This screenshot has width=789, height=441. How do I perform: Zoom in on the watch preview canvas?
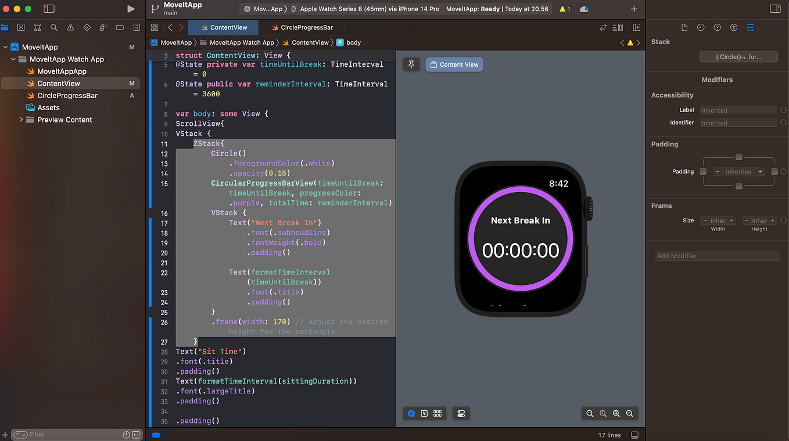click(630, 413)
